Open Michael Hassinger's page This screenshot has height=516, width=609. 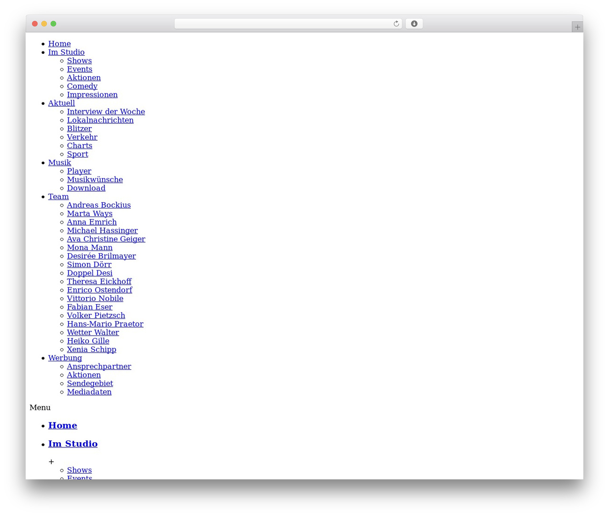(102, 230)
